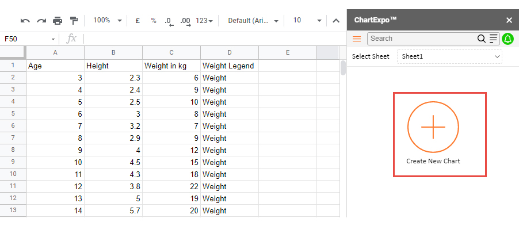Open more number formats 123 menu
519x226 pixels.
(x=204, y=21)
